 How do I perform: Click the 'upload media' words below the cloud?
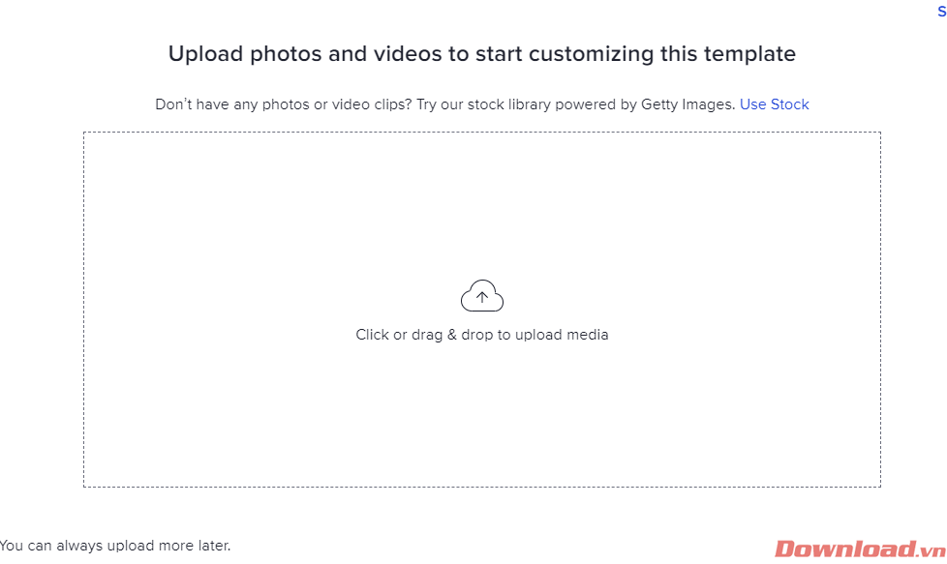coord(562,335)
